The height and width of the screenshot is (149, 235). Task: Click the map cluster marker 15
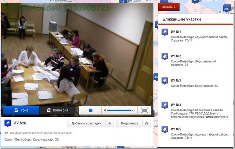pos(123,1)
